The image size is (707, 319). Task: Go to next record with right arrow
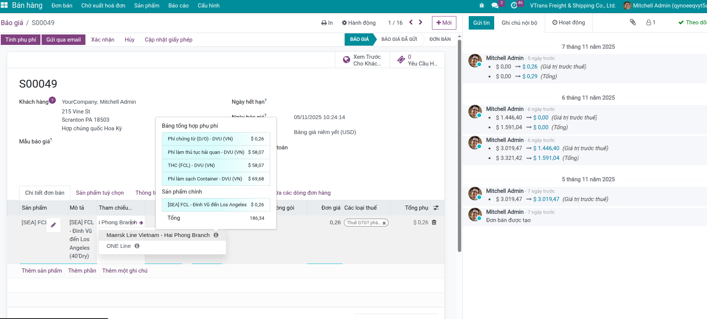coord(420,22)
